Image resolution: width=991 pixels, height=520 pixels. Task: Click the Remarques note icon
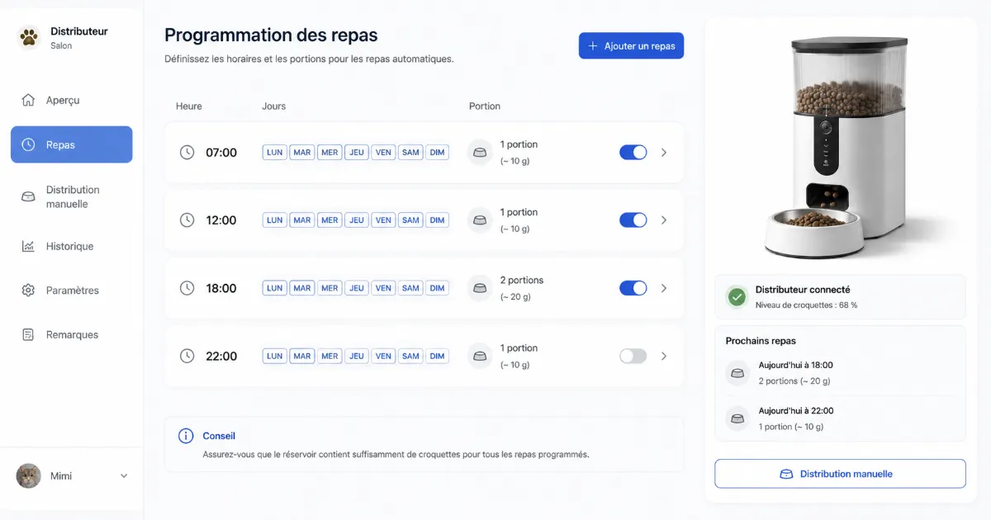point(29,334)
